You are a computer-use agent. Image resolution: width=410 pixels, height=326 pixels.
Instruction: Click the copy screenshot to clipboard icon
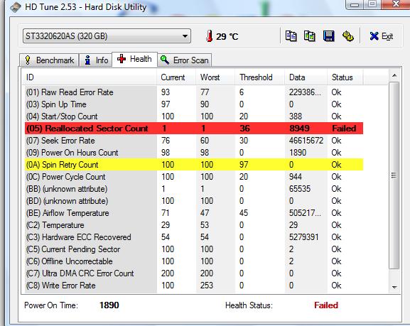(x=310, y=36)
